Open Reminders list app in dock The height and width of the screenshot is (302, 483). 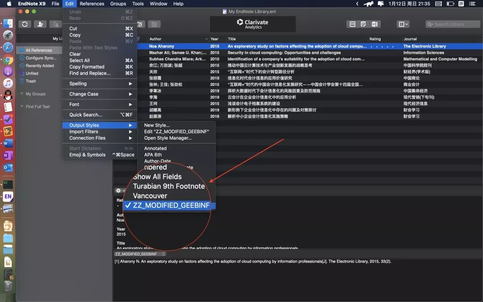pyautogui.click(x=8, y=107)
